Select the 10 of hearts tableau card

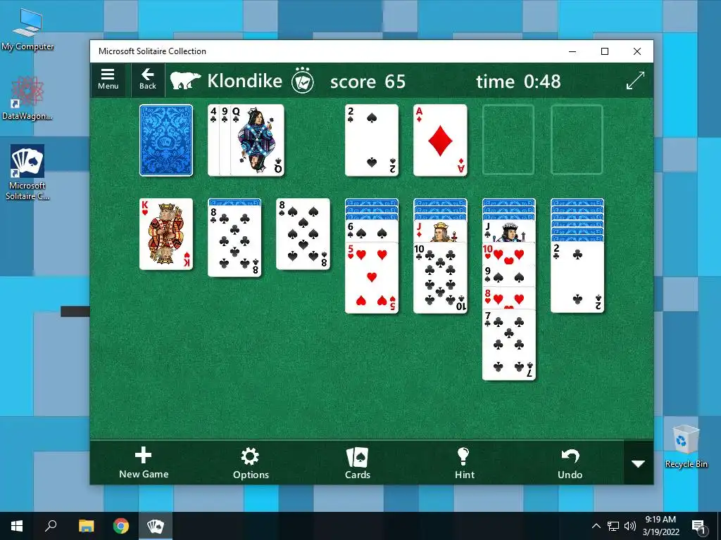pos(508,253)
